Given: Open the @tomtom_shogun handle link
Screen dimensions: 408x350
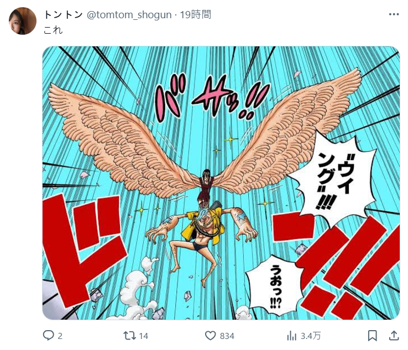Looking at the screenshot, I should 129,15.
